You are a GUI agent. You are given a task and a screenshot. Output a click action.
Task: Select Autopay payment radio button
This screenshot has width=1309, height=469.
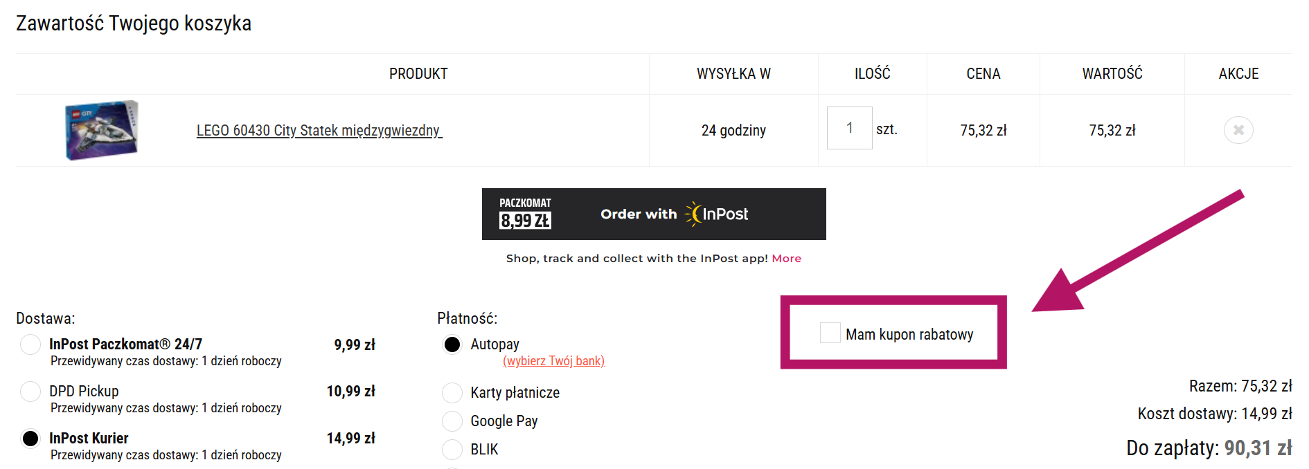452,344
